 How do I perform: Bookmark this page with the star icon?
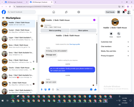pos(123,7)
